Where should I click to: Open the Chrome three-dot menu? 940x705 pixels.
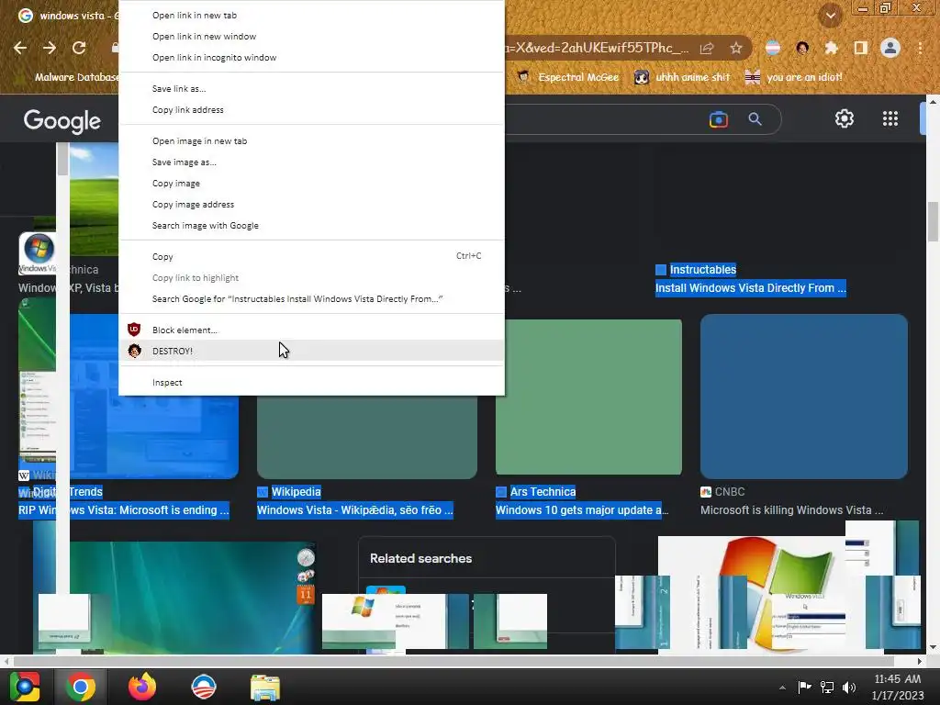920,48
